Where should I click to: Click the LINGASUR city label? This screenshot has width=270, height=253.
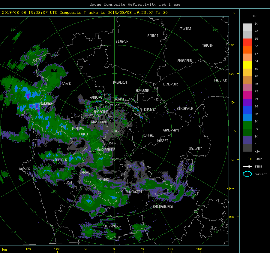click(170, 84)
